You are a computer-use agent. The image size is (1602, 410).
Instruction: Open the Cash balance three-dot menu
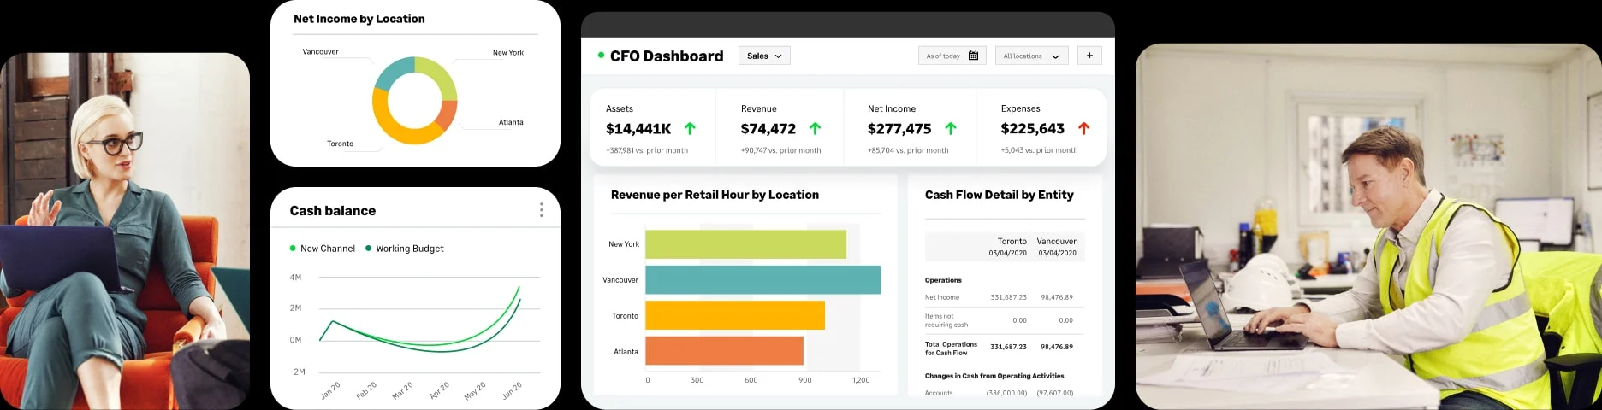[541, 210]
